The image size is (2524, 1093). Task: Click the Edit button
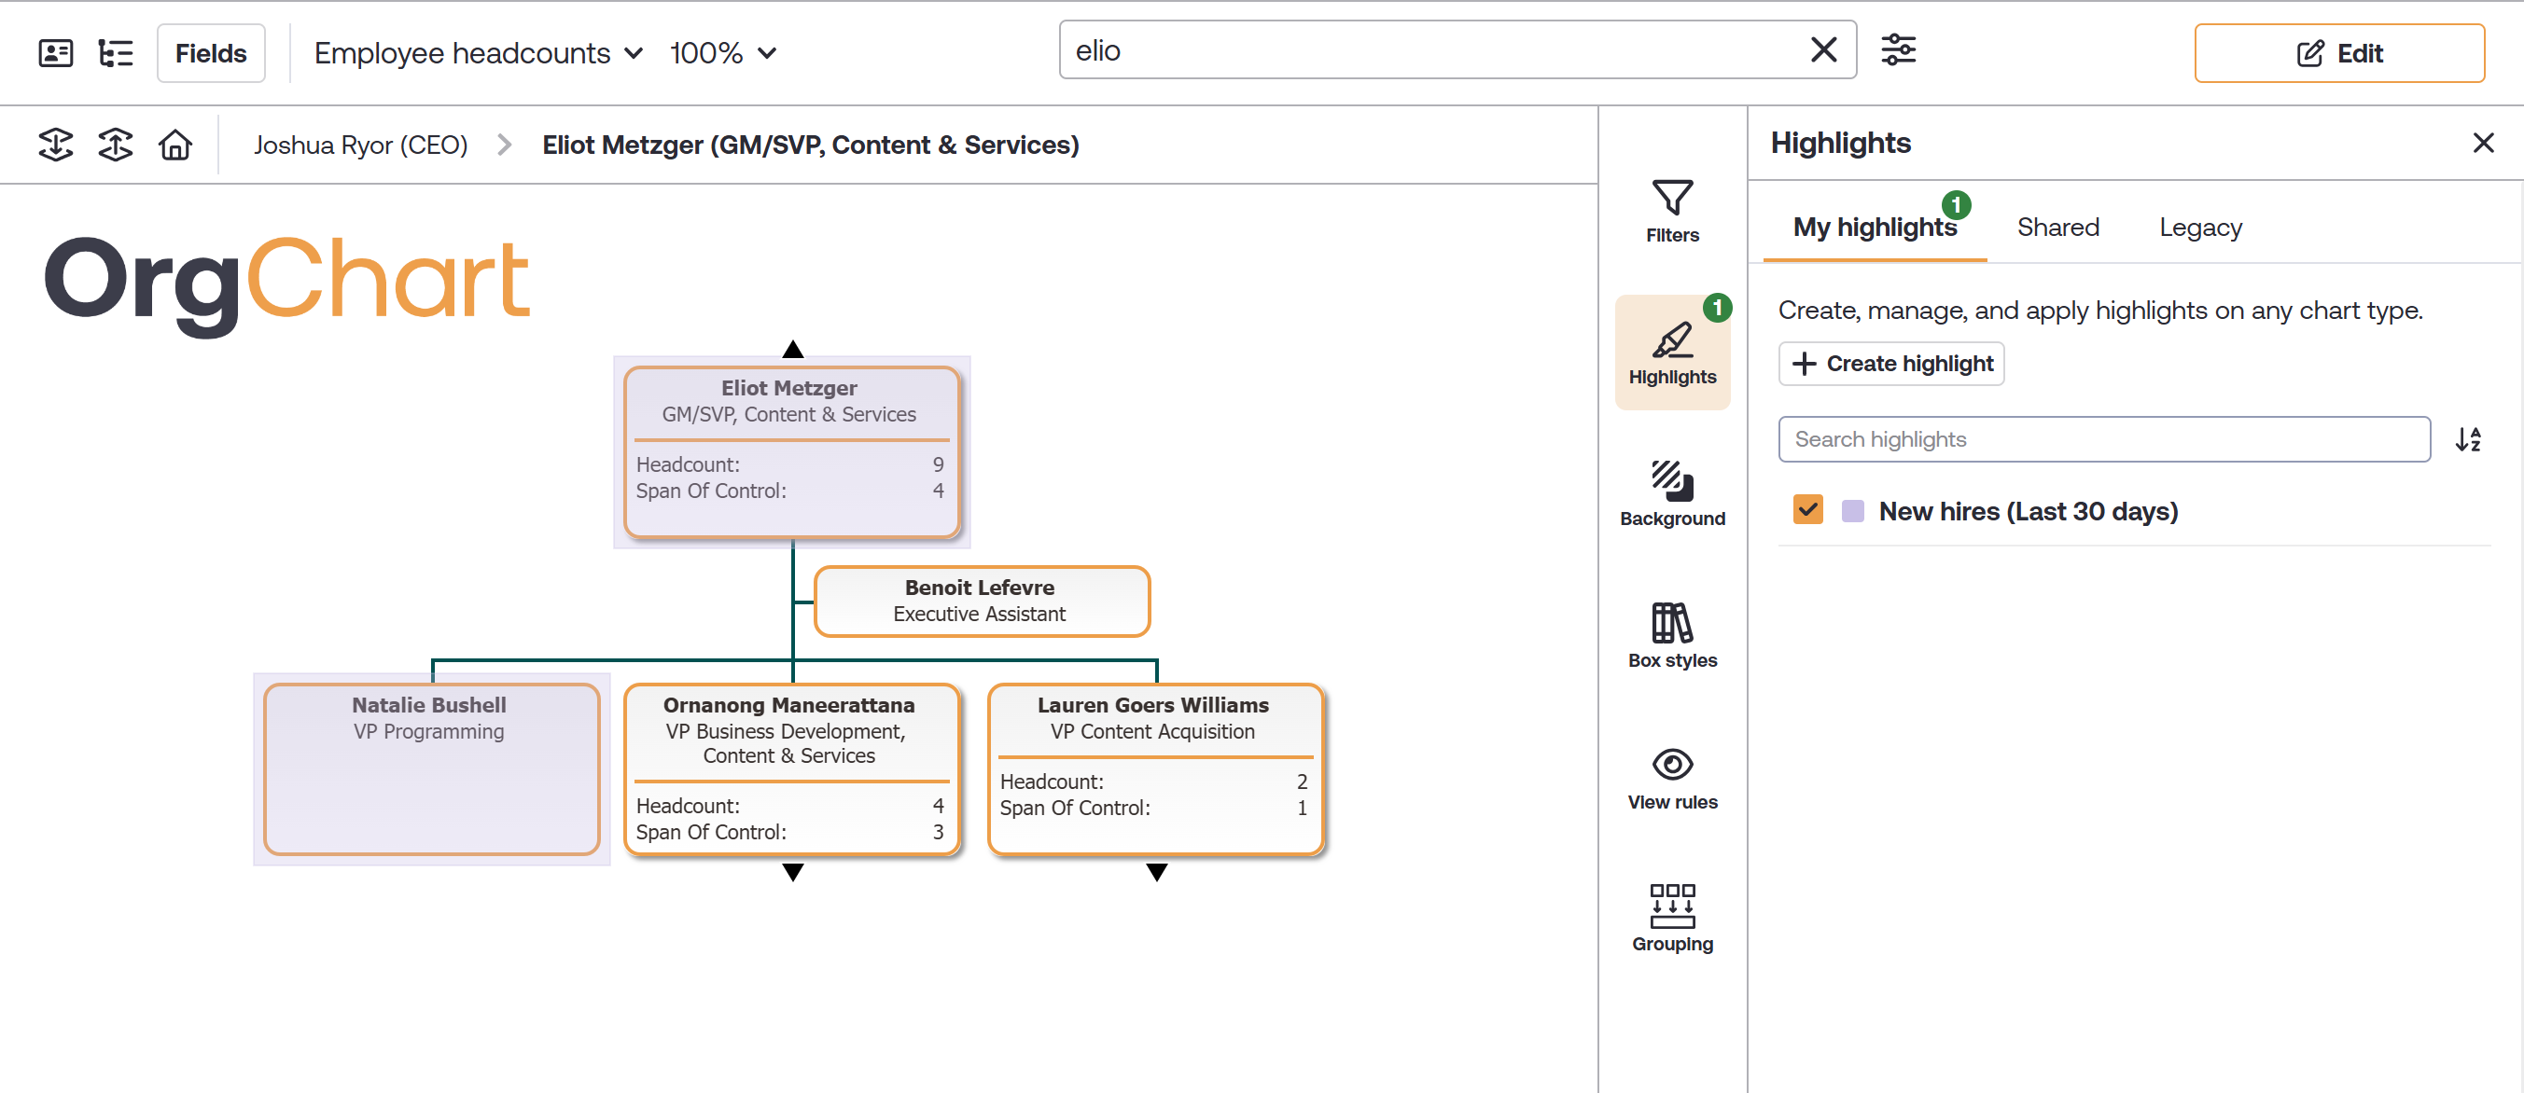pyautogui.click(x=2339, y=53)
